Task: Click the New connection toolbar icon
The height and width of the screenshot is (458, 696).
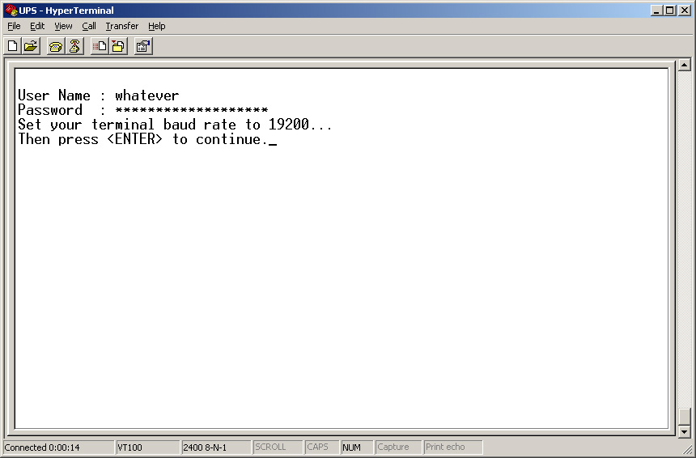Action: [13, 46]
